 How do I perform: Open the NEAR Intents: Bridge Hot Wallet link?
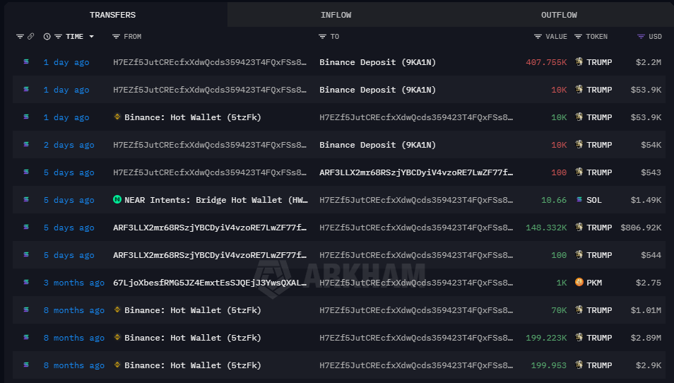coord(216,200)
